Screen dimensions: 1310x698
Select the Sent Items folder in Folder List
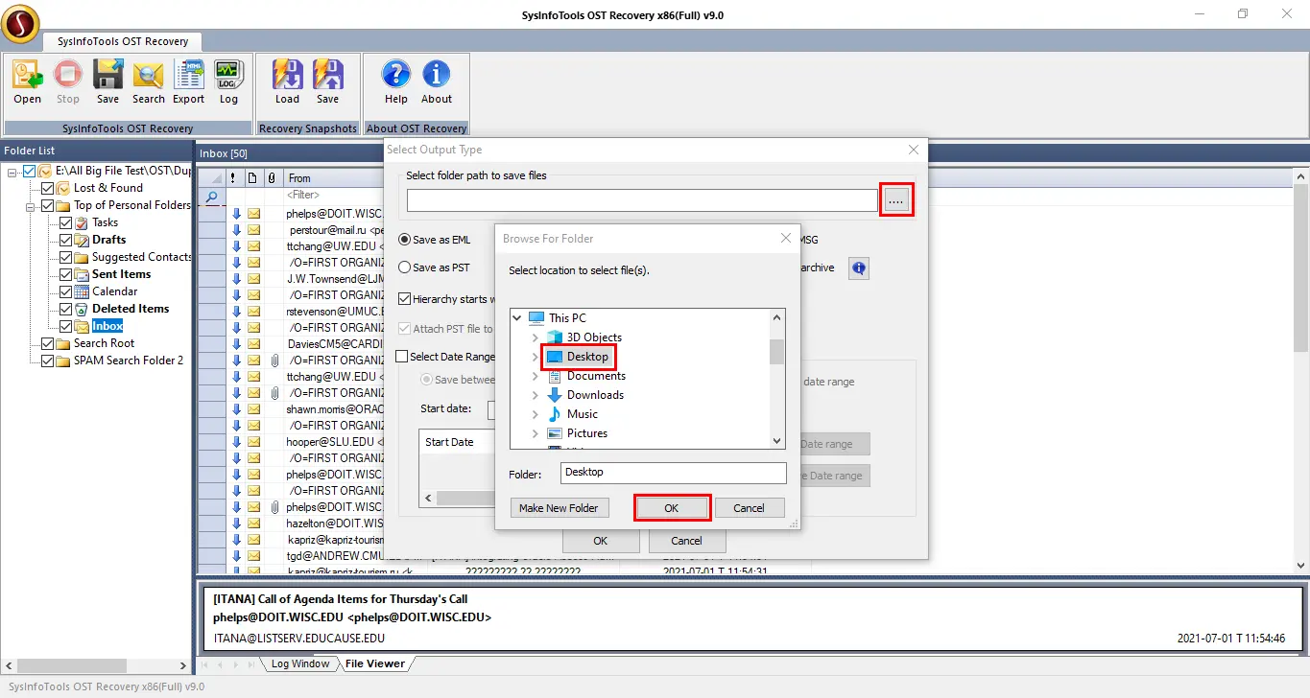point(122,274)
